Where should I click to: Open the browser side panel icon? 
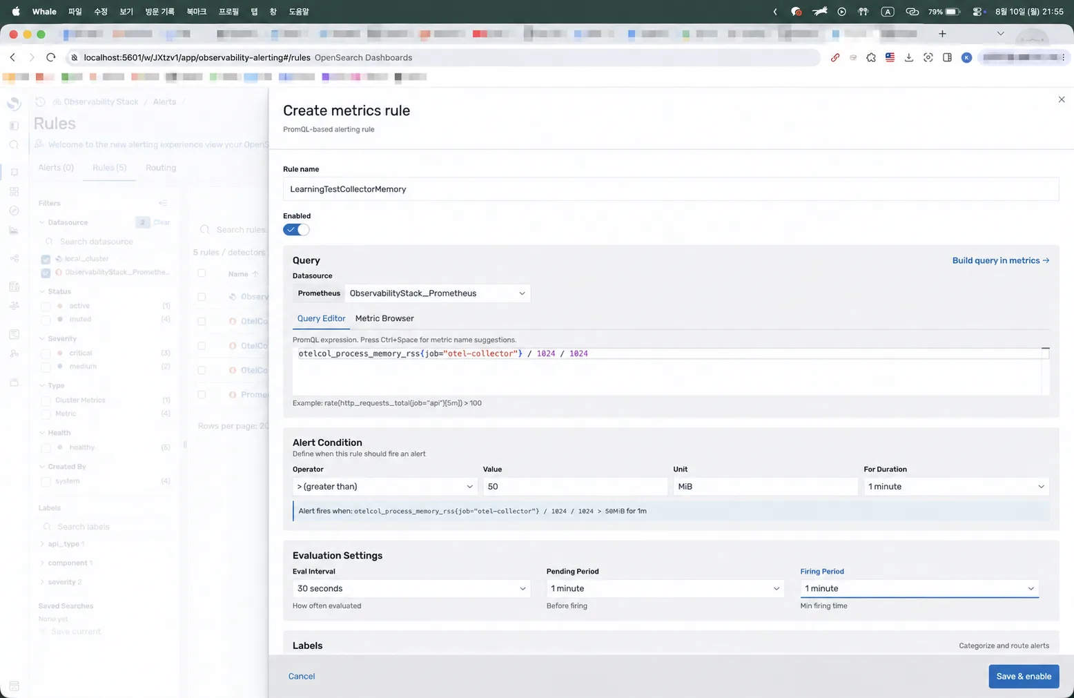click(x=947, y=57)
